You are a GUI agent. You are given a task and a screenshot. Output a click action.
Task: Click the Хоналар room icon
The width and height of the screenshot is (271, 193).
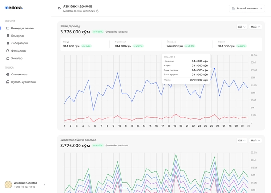(x=8, y=58)
